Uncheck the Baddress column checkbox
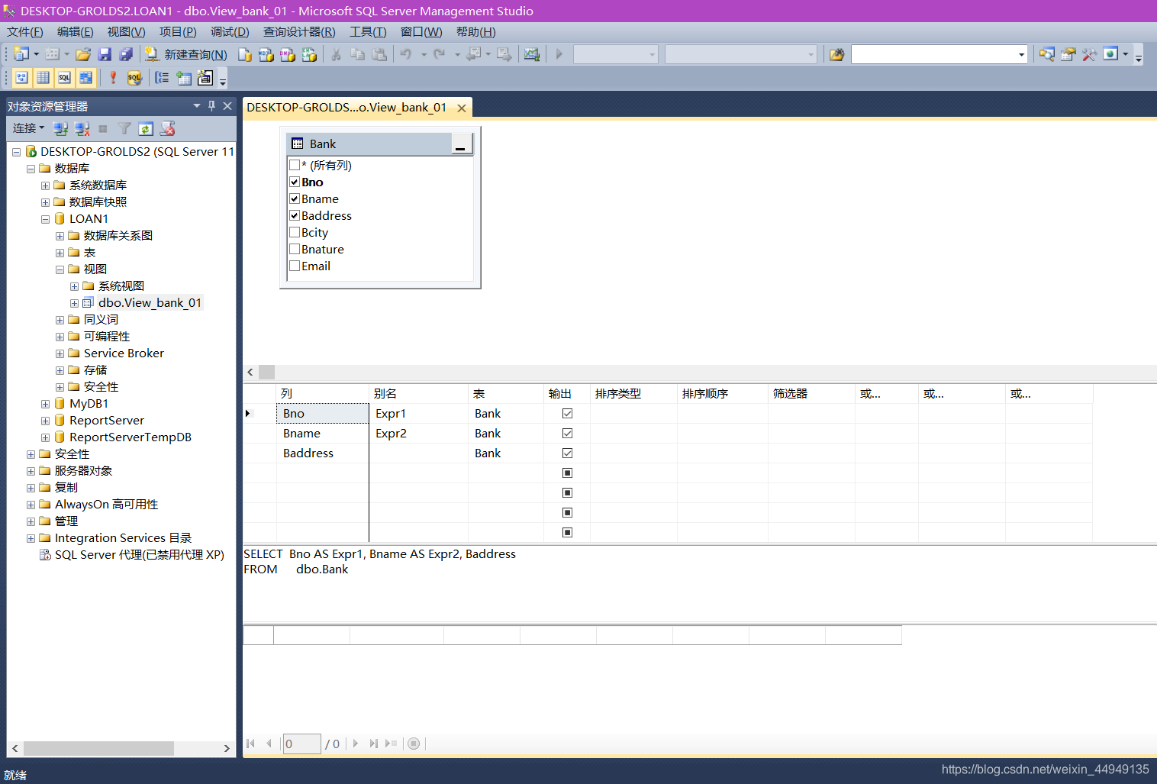 coord(295,215)
